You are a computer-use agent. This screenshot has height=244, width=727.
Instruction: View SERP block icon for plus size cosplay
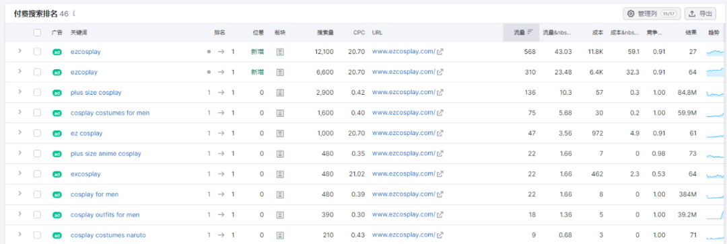click(x=280, y=93)
